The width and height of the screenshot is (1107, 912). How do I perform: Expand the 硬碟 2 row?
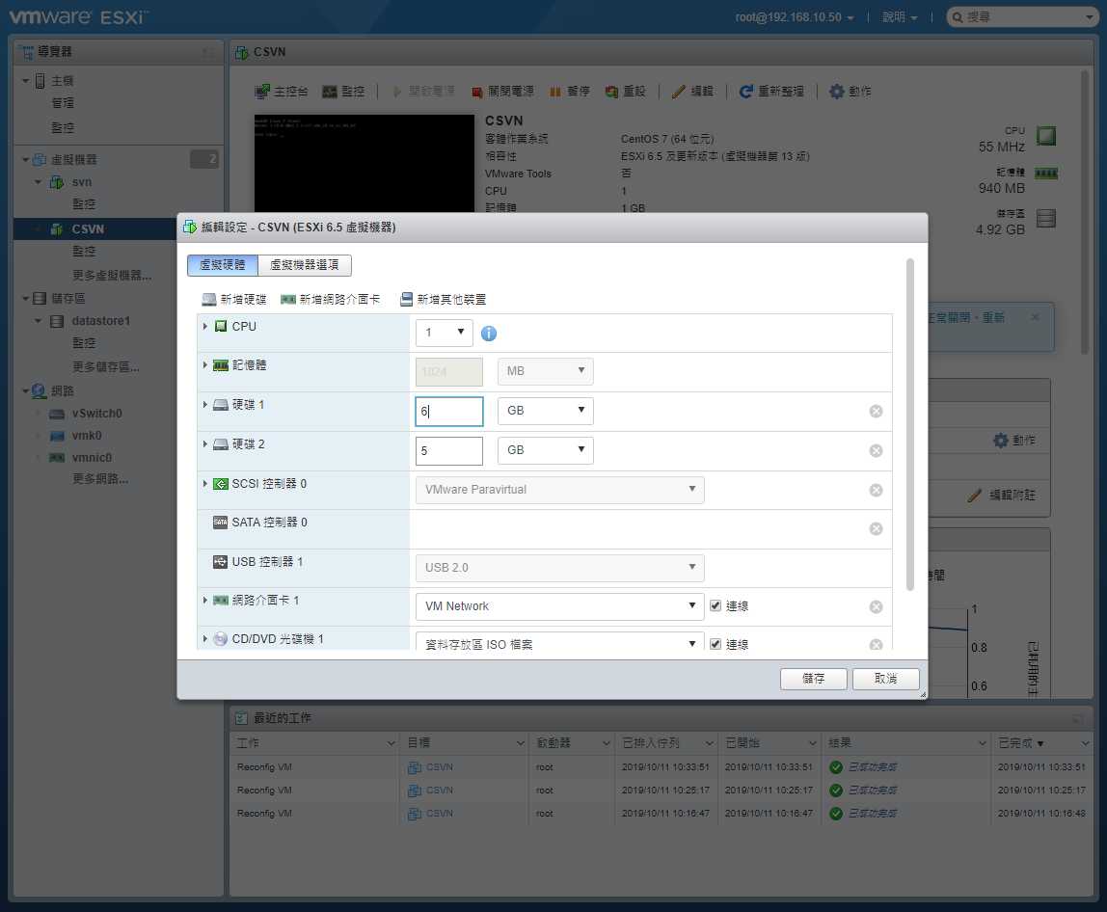(205, 444)
